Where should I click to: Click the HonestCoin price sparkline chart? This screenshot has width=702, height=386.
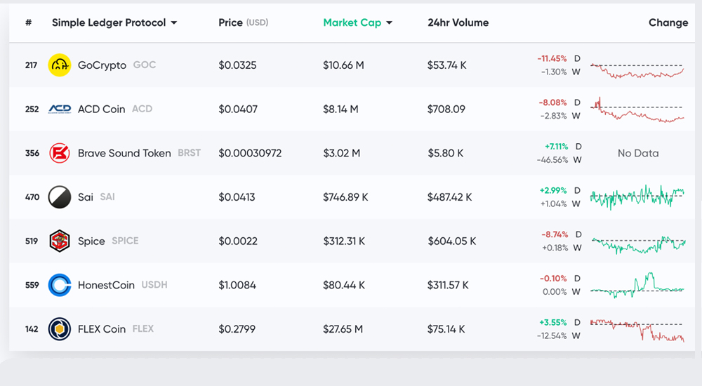coord(637,285)
